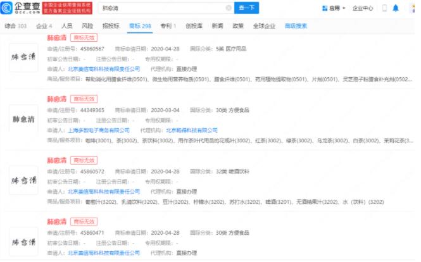The width and height of the screenshot is (421, 262).
Task: Open the 高级搜索 advanced search link
Action: tap(296, 26)
